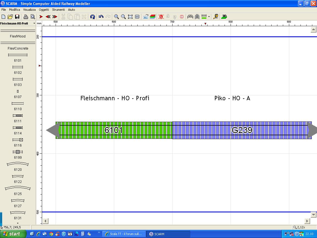Click the horizontal scrollbar left arrow
This screenshot has width=317, height=238.
pyautogui.click(x=45, y=221)
